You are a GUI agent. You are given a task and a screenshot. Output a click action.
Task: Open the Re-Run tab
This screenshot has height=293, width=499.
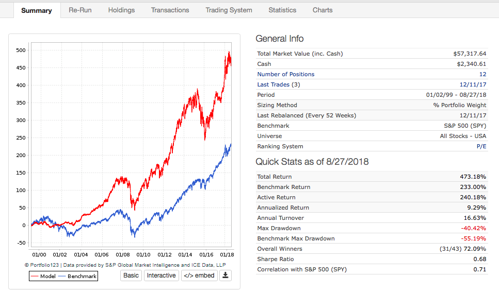point(80,10)
